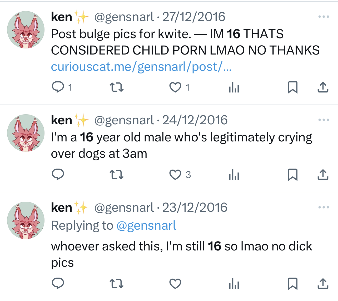Click the @gensnarl mention after "Replying to"
338x301 pixels.
[146, 226]
